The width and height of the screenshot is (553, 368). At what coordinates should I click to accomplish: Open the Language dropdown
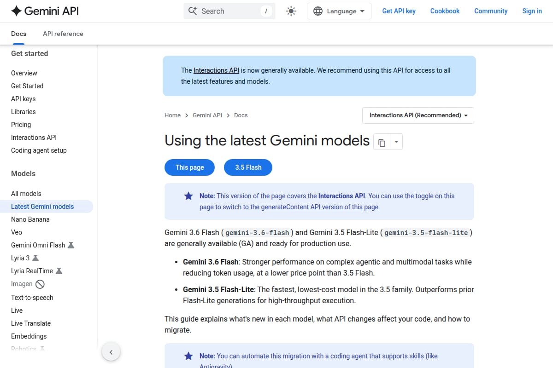(339, 11)
